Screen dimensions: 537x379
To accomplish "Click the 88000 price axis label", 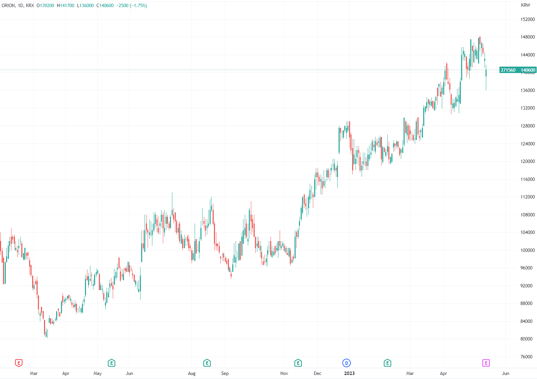I will click(x=527, y=303).
